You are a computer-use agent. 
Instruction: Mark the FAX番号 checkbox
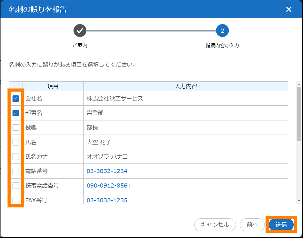click(x=16, y=200)
